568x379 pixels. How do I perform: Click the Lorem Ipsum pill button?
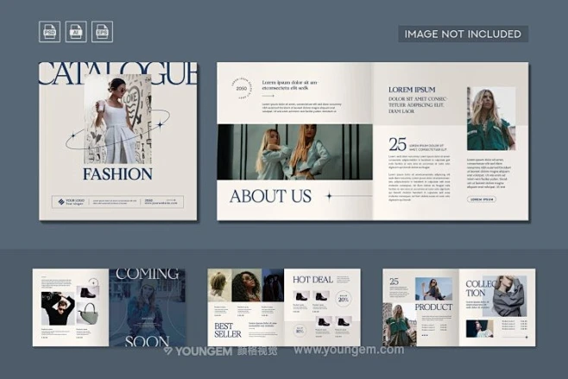[482, 199]
